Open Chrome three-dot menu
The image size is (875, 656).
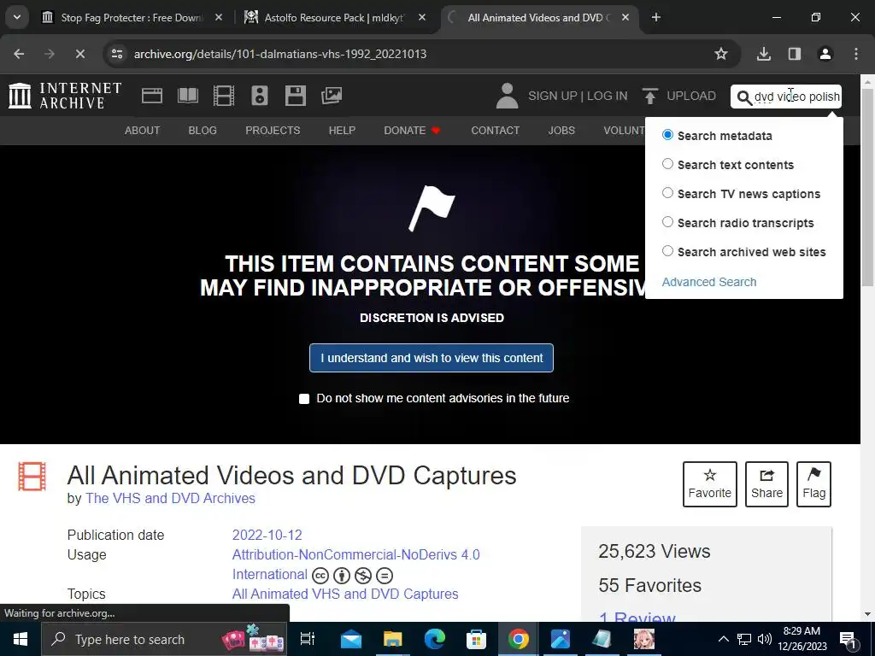[x=856, y=54]
